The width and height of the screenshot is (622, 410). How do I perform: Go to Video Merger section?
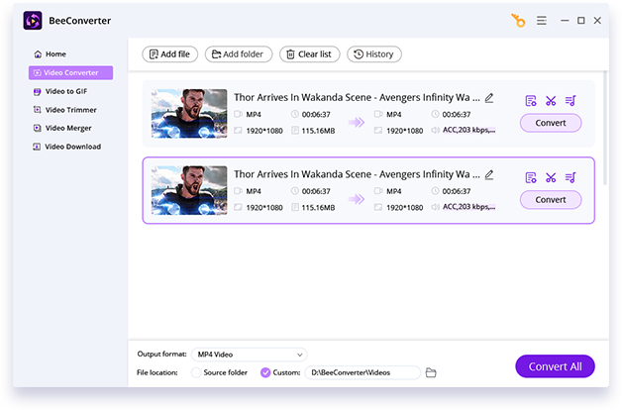pos(69,128)
